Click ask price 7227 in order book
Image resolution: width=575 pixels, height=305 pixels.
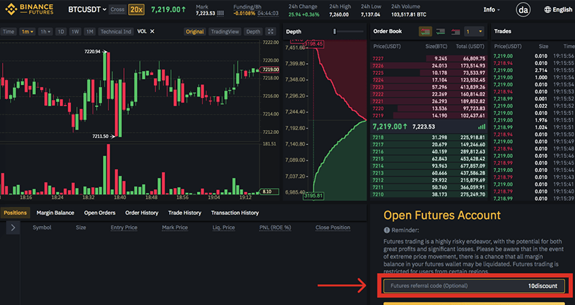pos(377,59)
